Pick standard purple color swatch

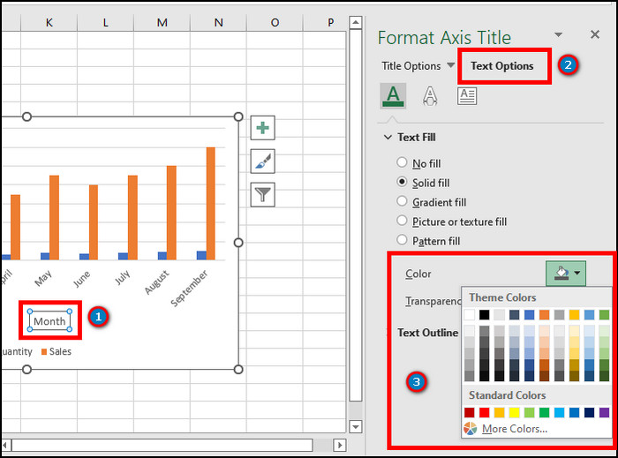click(604, 412)
